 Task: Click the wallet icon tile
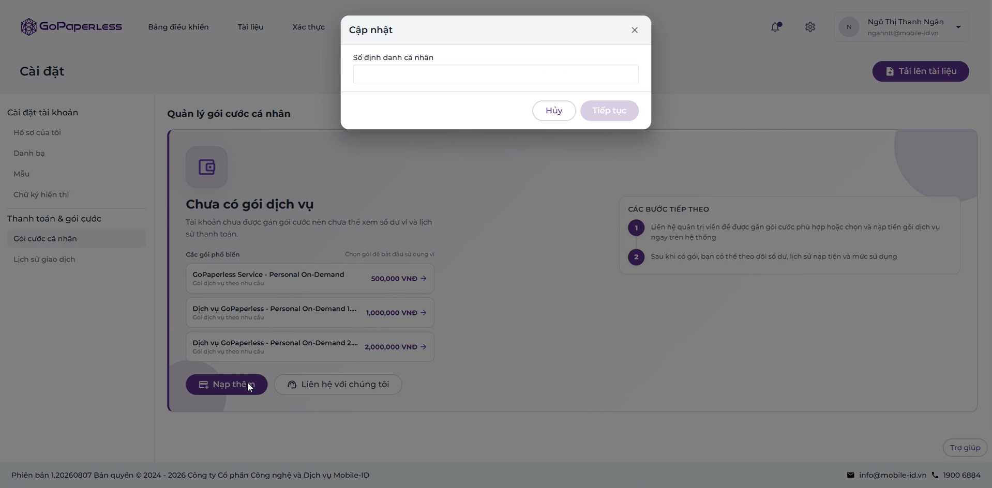coord(206,167)
